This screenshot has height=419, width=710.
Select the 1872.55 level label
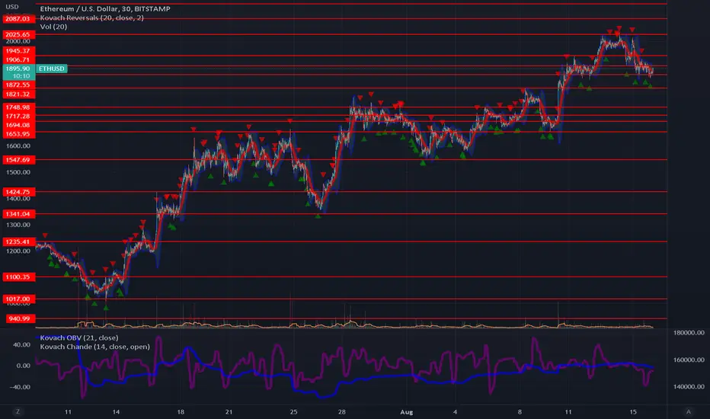coord(18,85)
